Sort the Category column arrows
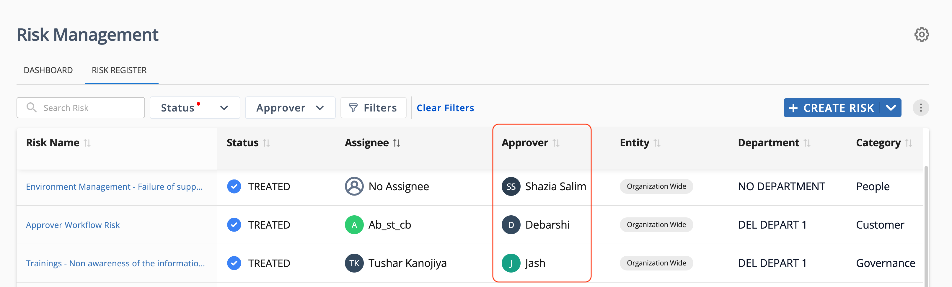 (x=909, y=143)
